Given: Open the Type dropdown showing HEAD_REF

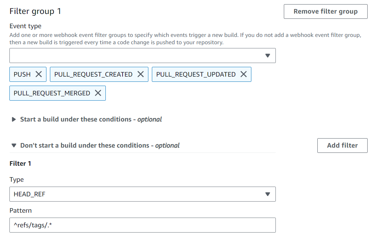Looking at the screenshot, I should 142,194.
